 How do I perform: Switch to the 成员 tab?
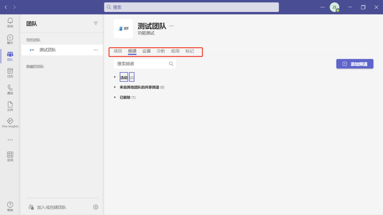(117, 51)
